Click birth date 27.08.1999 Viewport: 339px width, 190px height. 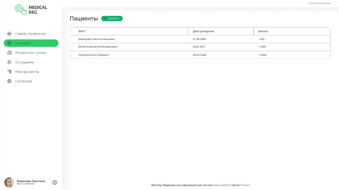[x=199, y=39]
